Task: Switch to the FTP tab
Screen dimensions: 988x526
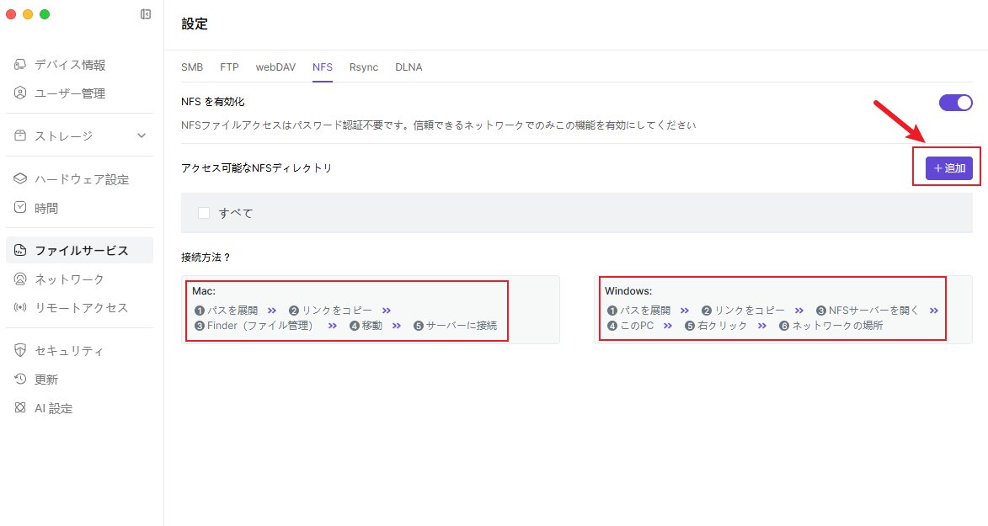Action: (229, 67)
